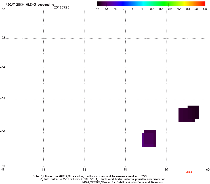
Task: Click the red 3:55 pass time
Action: pos(189,172)
